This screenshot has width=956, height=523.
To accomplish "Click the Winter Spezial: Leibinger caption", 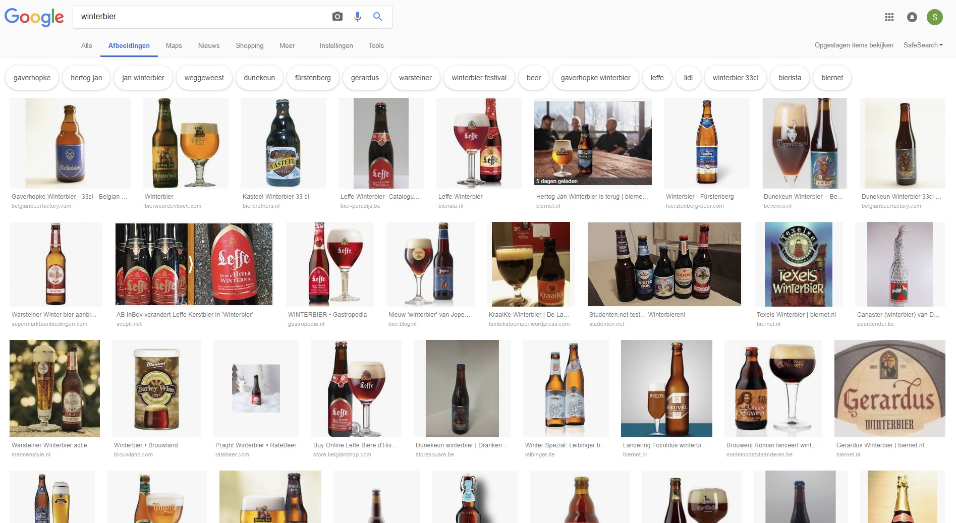I will click(x=566, y=445).
